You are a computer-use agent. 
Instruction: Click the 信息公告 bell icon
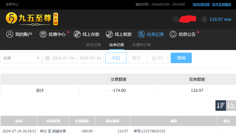pyautogui.click(x=173, y=34)
